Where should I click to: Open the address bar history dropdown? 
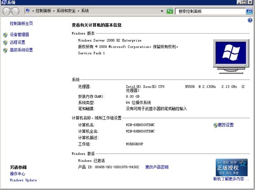coord(162,11)
